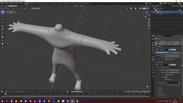Open the Add Modifier dropdown

point(168,46)
